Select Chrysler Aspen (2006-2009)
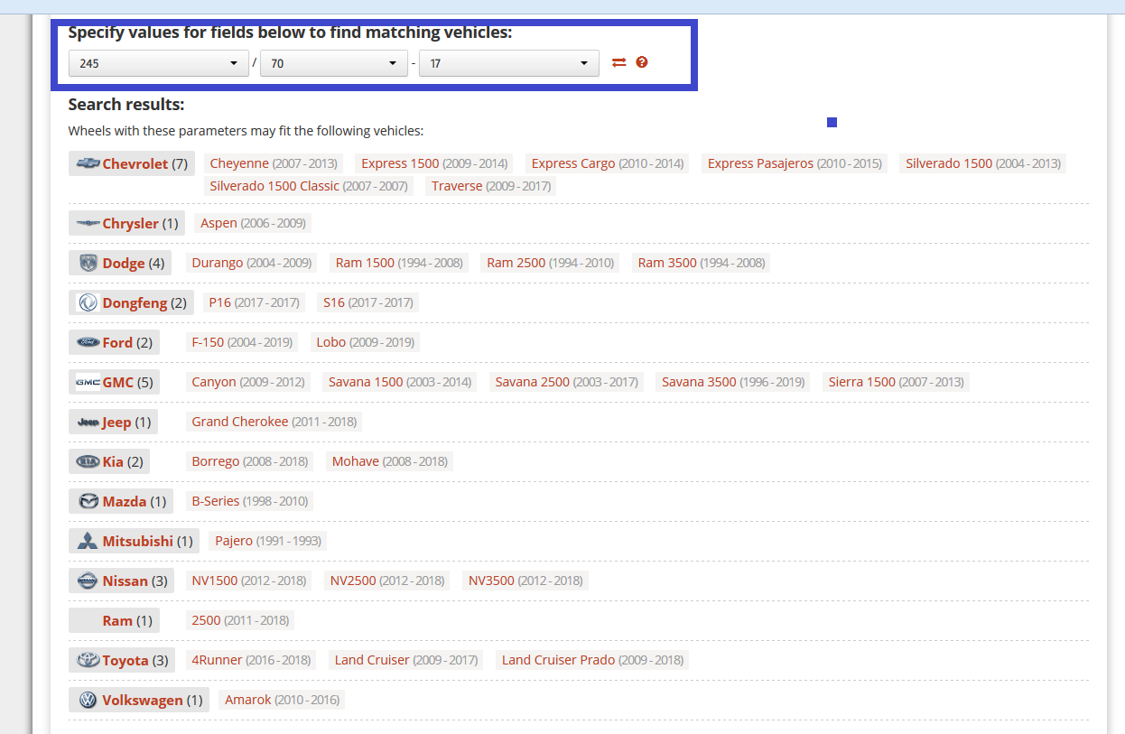 254,223
